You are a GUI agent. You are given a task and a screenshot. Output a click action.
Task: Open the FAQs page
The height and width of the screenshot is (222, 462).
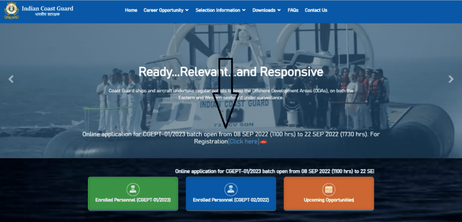(x=293, y=10)
